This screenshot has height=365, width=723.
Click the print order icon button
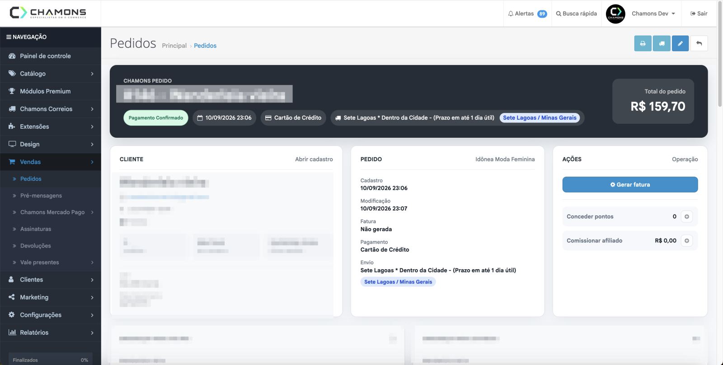point(643,43)
